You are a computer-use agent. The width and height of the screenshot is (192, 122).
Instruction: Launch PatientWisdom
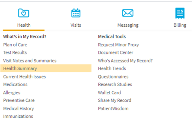(113, 109)
